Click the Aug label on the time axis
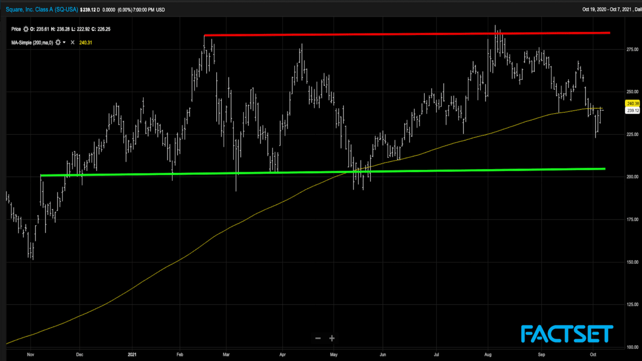Viewport: 642px width, 361px height. point(488,354)
